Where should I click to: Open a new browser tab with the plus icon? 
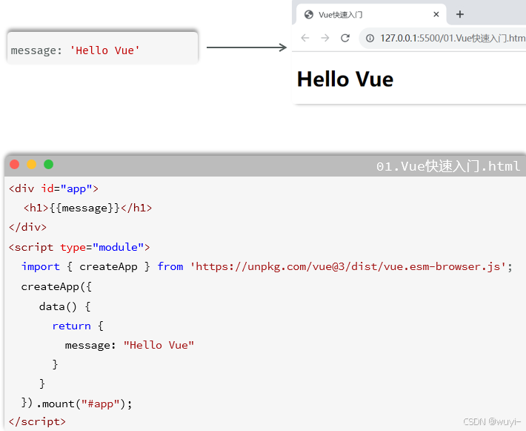pyautogui.click(x=460, y=14)
